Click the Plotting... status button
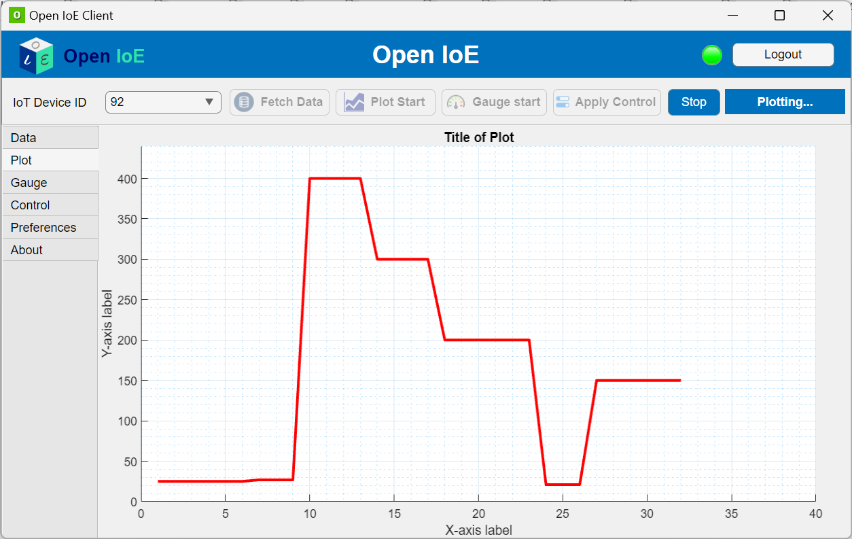This screenshot has width=852, height=539. (x=785, y=102)
